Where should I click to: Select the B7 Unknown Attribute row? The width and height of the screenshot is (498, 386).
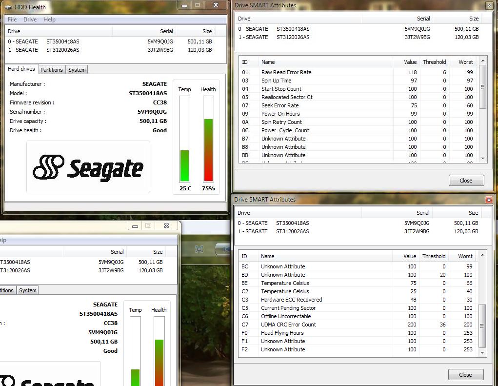point(359,139)
